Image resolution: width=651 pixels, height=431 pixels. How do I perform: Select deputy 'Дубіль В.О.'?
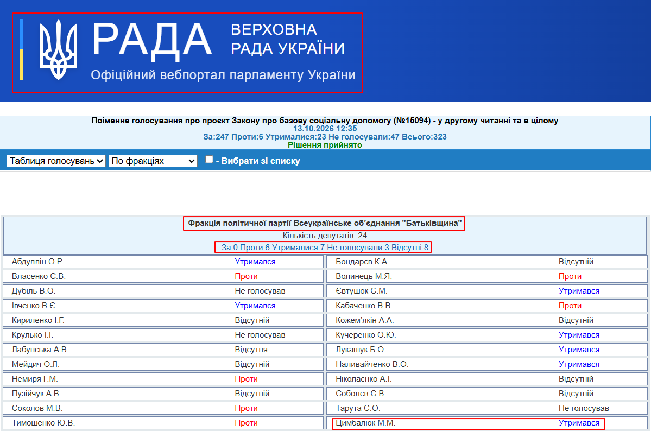coord(34,291)
